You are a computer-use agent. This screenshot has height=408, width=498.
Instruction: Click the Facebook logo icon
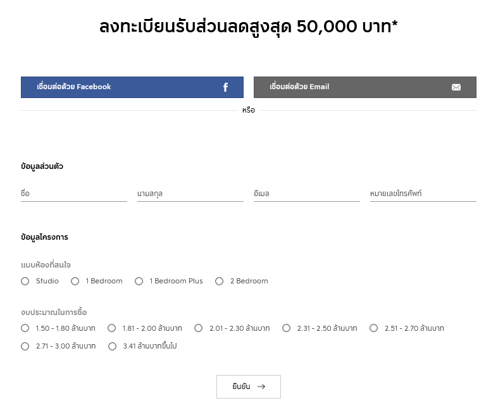click(x=225, y=87)
